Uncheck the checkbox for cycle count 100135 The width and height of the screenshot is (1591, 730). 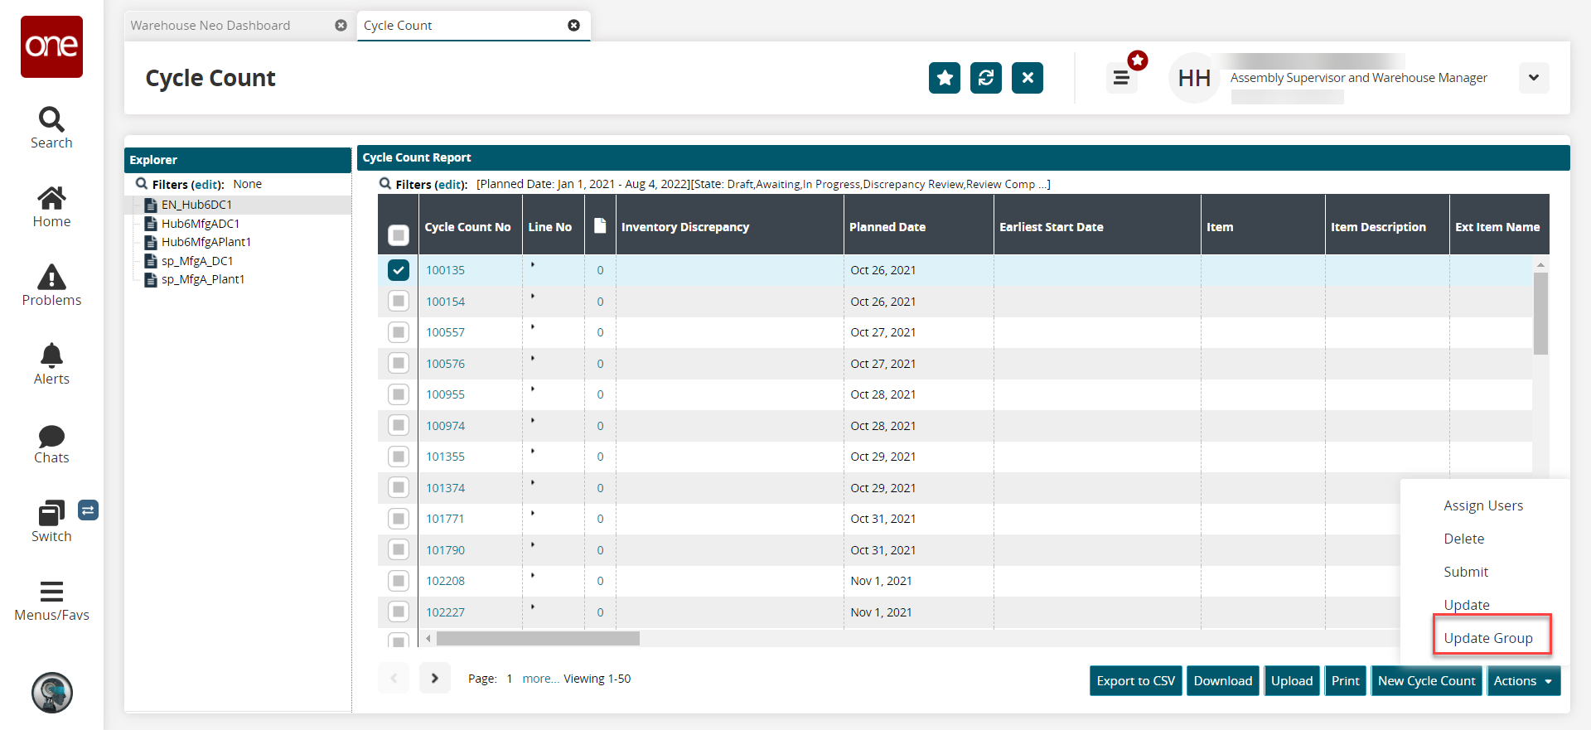[x=399, y=270]
